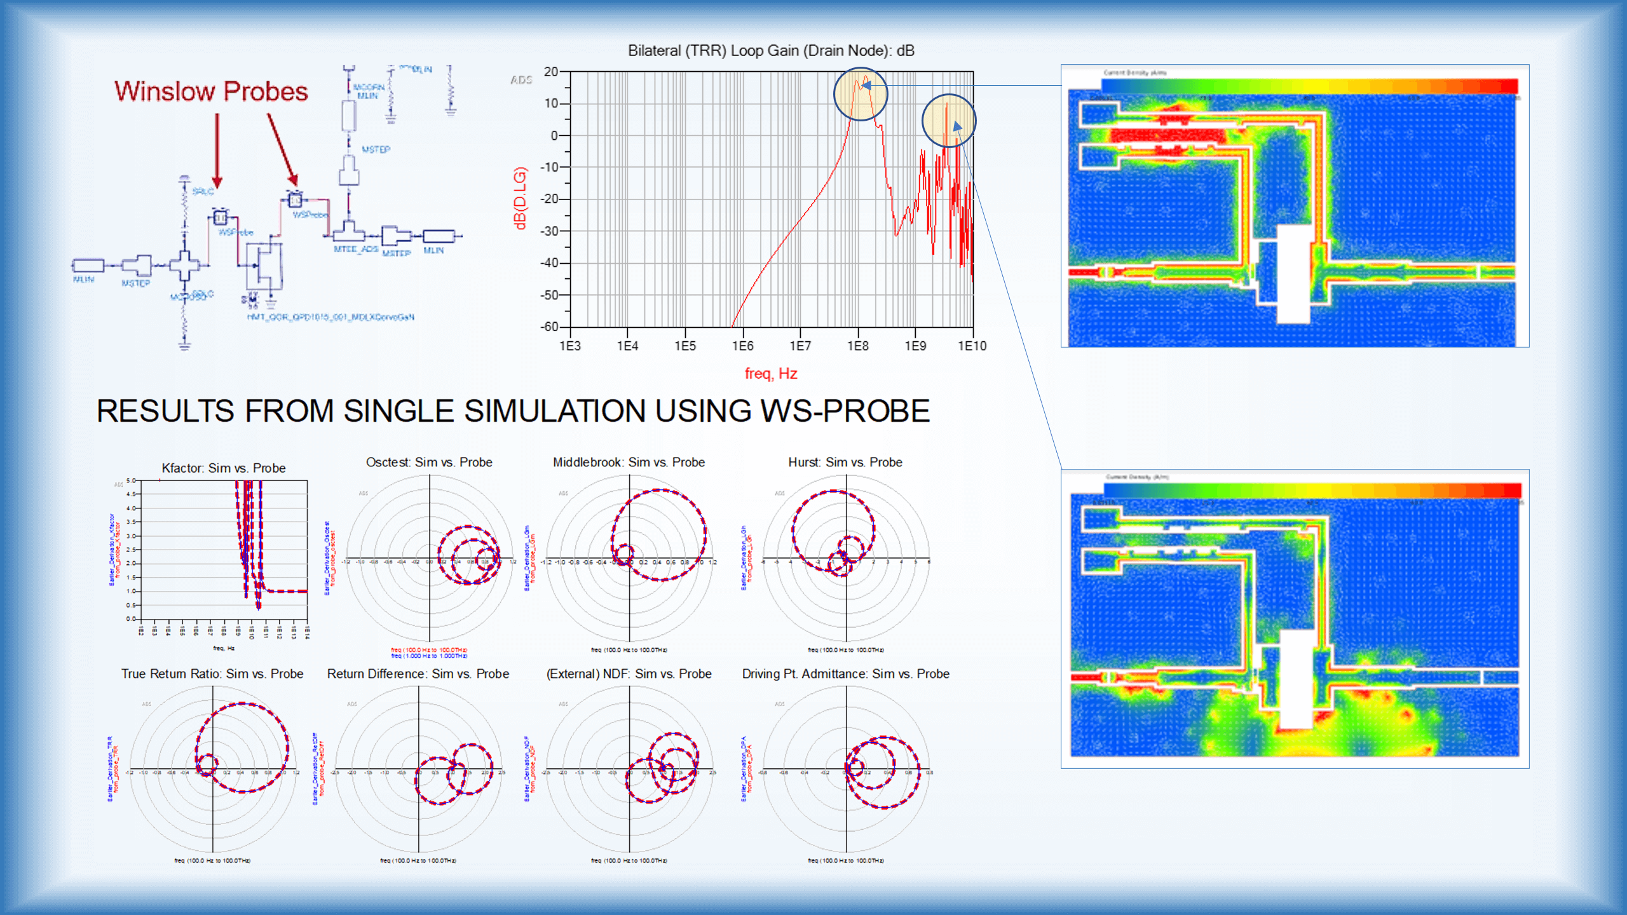Image resolution: width=1627 pixels, height=915 pixels.
Task: Click the right WSProbe symbol near MTEE
Action: [x=296, y=200]
